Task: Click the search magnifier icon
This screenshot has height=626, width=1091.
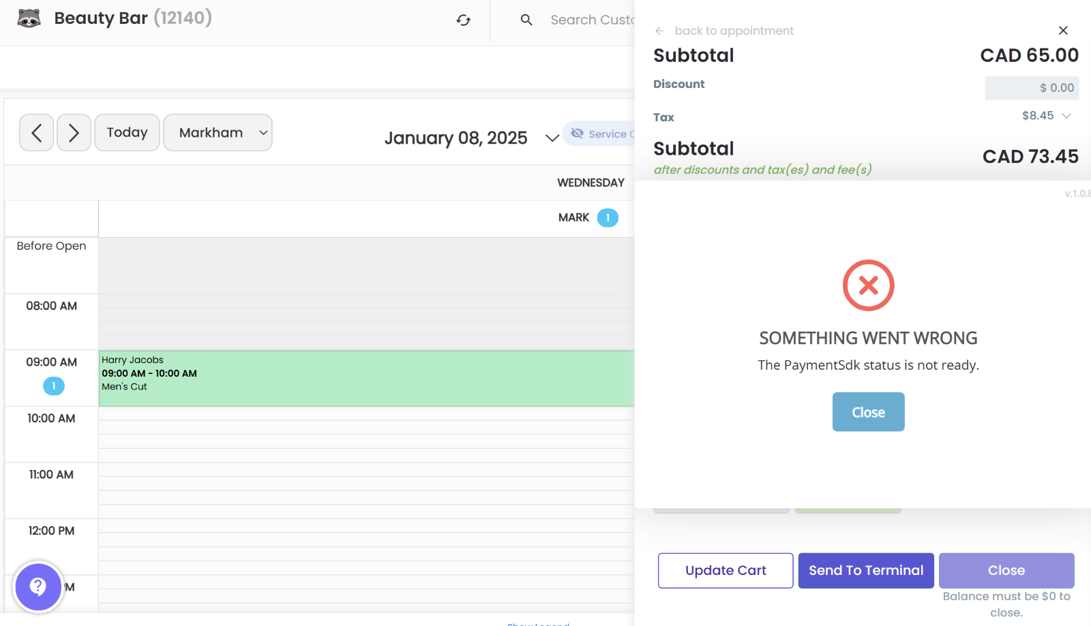Action: [526, 20]
